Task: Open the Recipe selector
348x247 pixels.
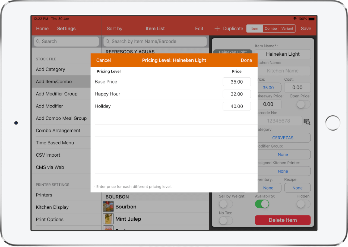Action: pos(298,188)
